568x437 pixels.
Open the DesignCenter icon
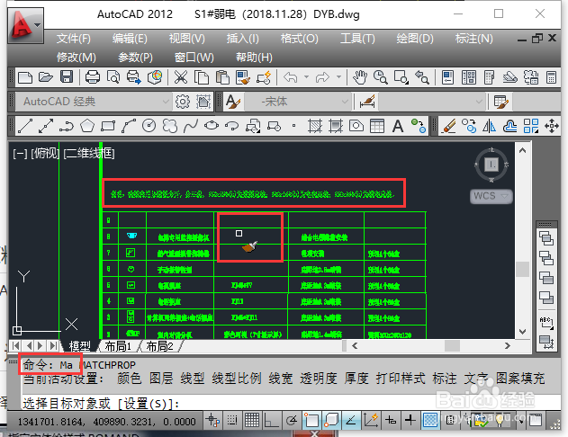[x=469, y=77]
